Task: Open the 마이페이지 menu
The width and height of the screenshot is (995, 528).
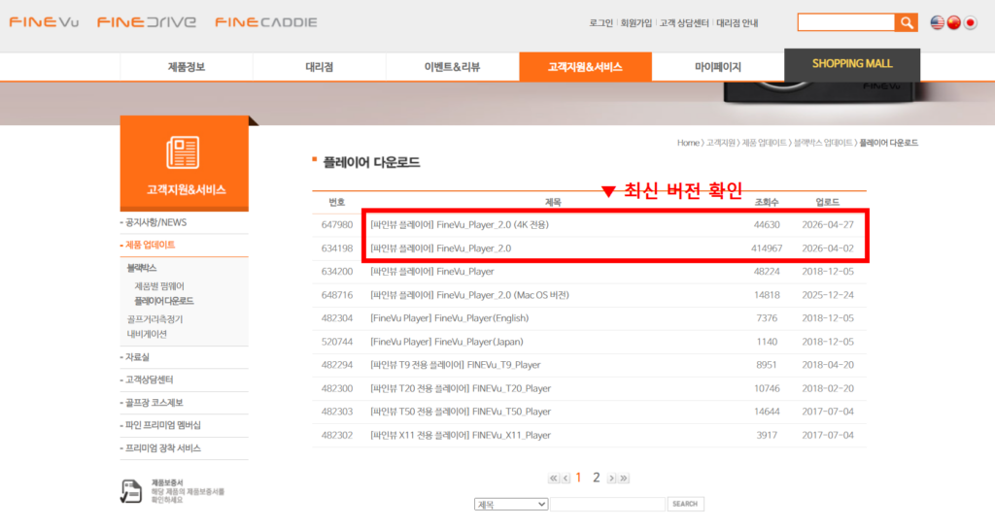Action: 718,67
